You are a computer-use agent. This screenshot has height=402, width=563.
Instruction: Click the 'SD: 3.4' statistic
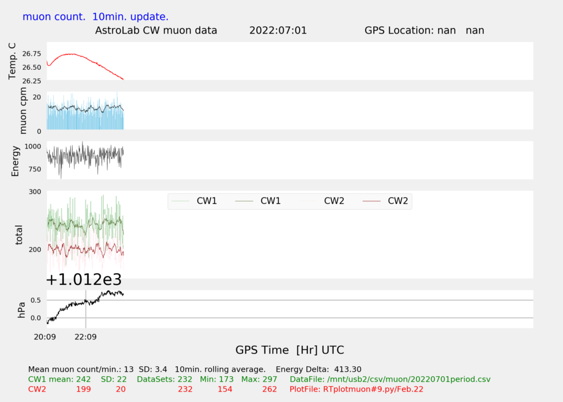[153, 370]
